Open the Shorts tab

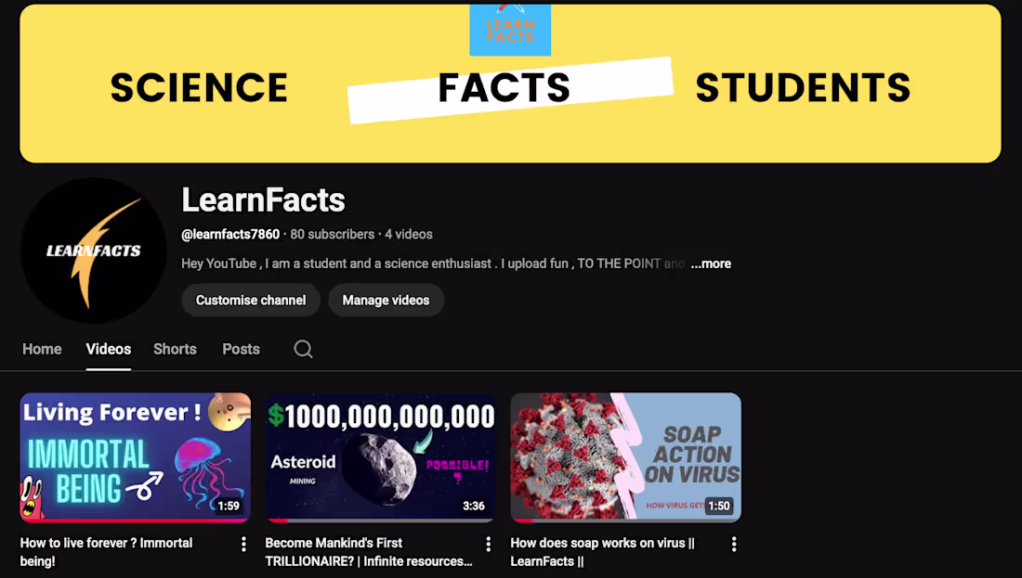pos(175,349)
